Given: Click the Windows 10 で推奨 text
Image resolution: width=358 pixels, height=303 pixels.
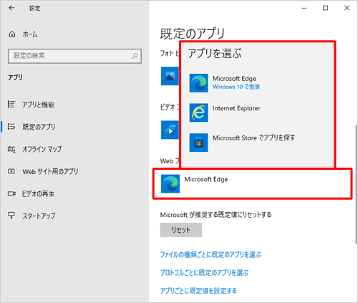Looking at the screenshot, I should [x=236, y=87].
